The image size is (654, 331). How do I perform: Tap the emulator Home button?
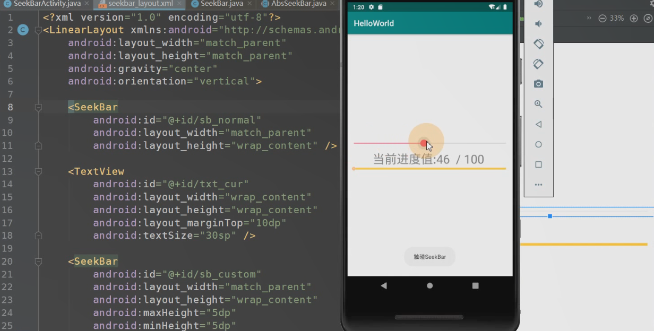429,285
